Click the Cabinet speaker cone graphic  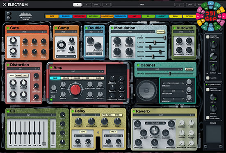[x=146, y=90]
